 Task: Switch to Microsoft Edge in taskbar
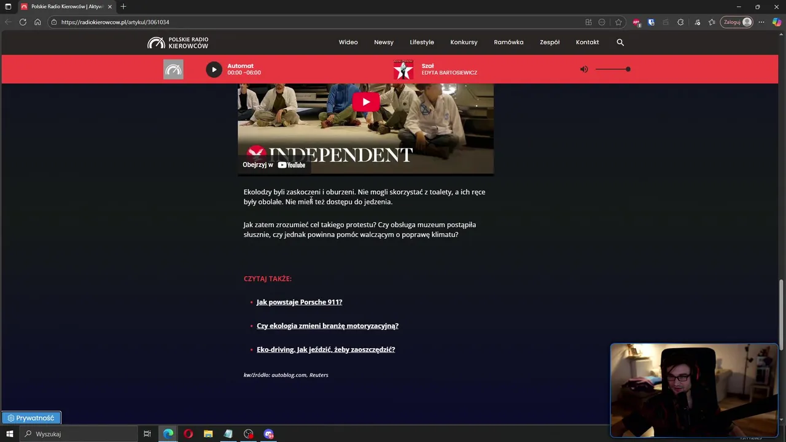point(168,434)
